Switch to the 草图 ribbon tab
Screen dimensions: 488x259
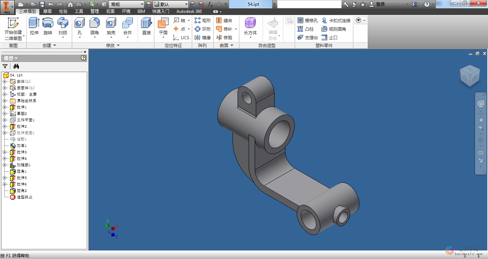(x=47, y=11)
